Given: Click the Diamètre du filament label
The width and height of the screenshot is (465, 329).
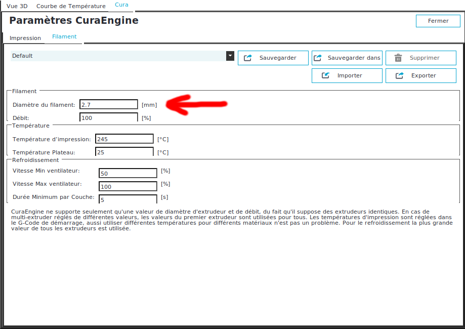Looking at the screenshot, I should pyautogui.click(x=44, y=105).
